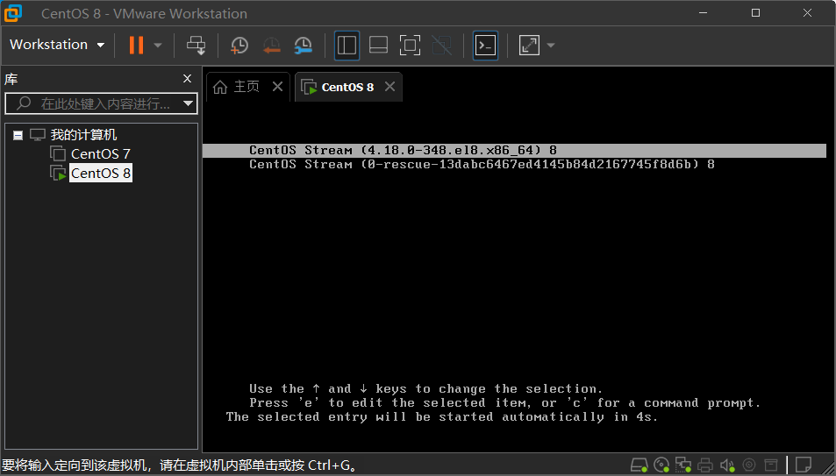
Task: Click the VMware Workstation logo in title bar
Action: [x=13, y=13]
